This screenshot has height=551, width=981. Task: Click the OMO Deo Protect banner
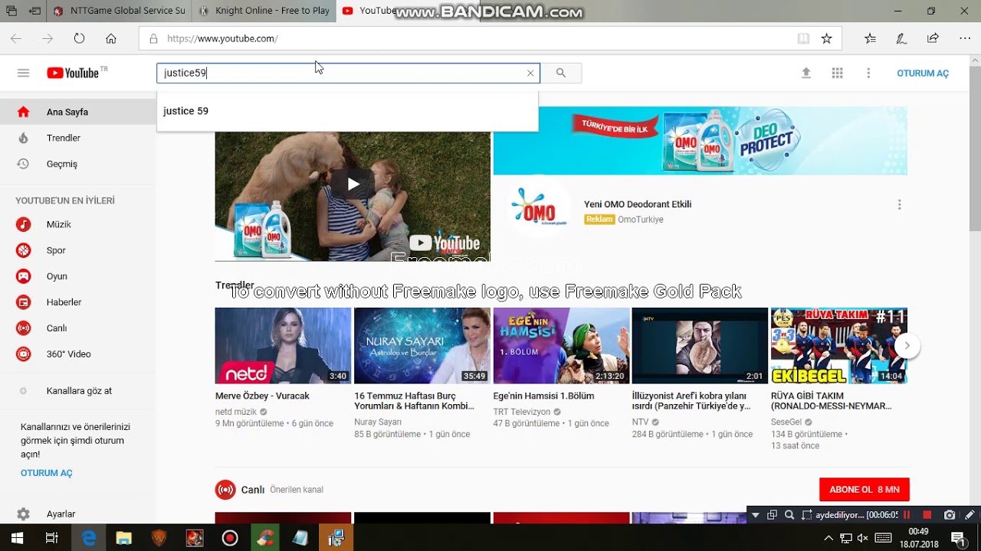pyautogui.click(x=700, y=141)
